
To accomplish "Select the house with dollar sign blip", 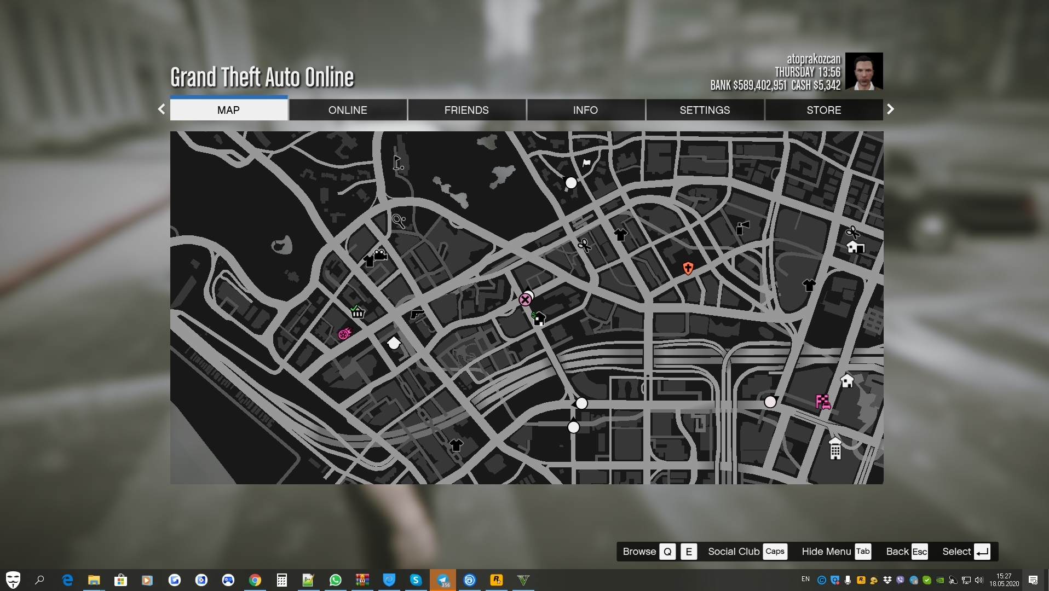I will (x=539, y=318).
